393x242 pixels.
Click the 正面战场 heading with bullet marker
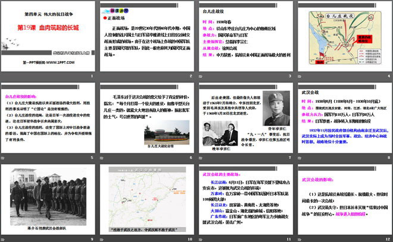click(124, 18)
